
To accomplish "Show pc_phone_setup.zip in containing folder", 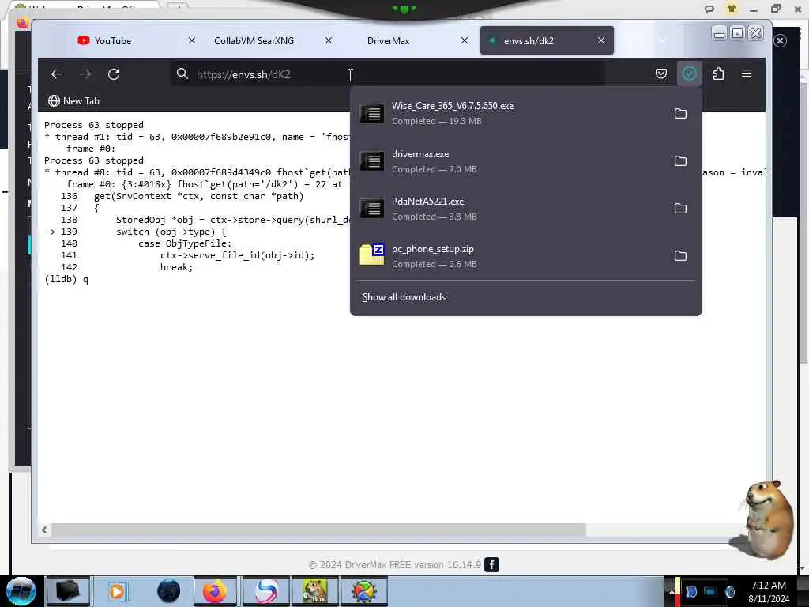I will (x=680, y=256).
